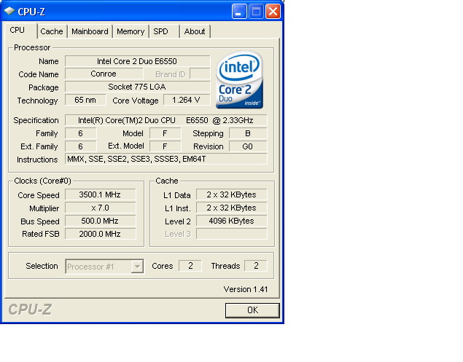Open the Processor #1 selection dropdown
This screenshot has height=362, width=463.
pos(104,267)
